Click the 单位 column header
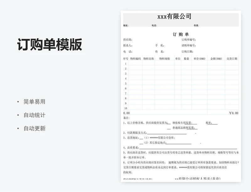Image resolution: width=251 pixels, height=192 pixels. point(178,59)
